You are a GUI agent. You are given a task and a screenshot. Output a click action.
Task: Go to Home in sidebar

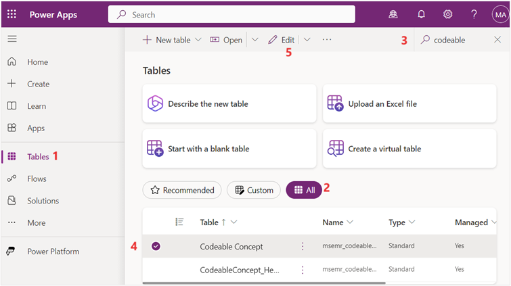[37, 62]
